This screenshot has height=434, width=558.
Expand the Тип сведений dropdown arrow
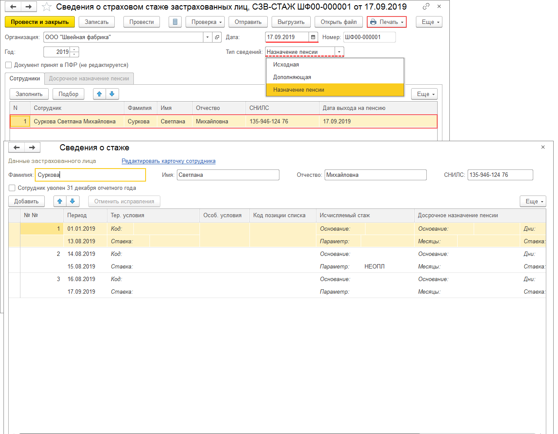click(339, 52)
